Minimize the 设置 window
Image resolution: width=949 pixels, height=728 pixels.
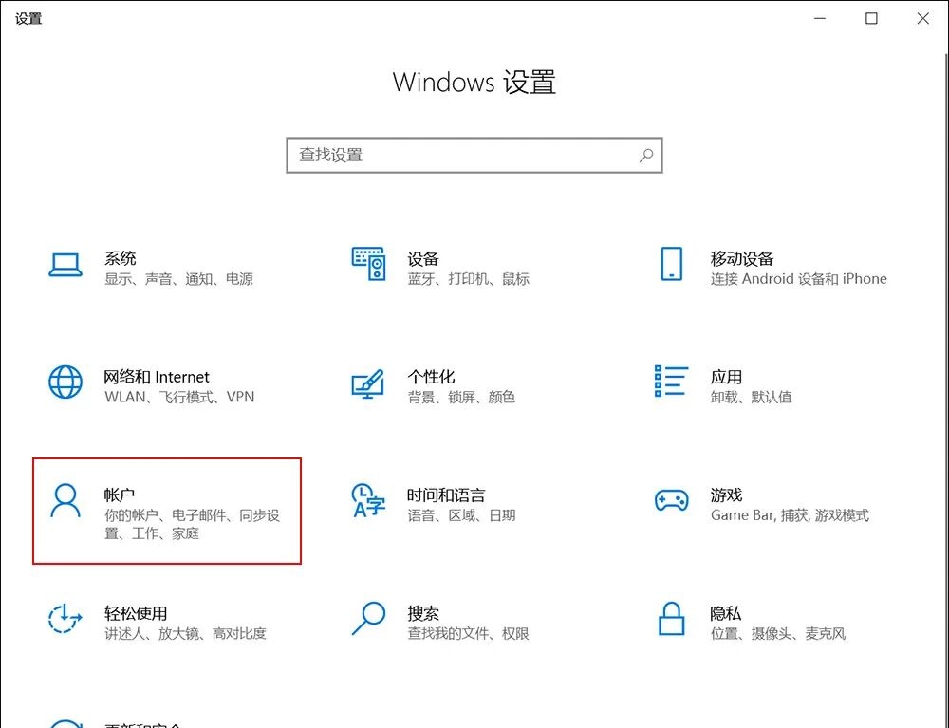click(820, 19)
